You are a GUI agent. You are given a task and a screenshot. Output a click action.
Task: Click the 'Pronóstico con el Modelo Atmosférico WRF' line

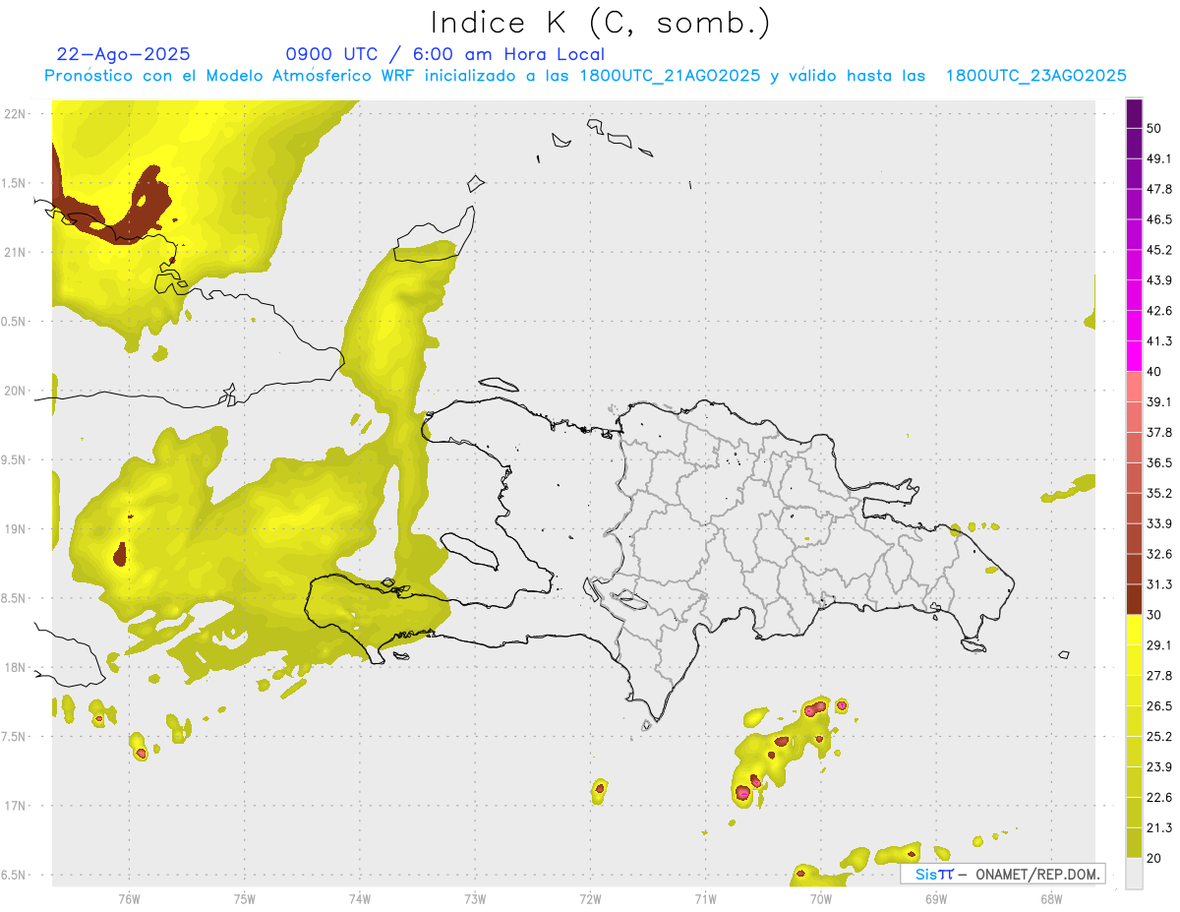pos(585,76)
